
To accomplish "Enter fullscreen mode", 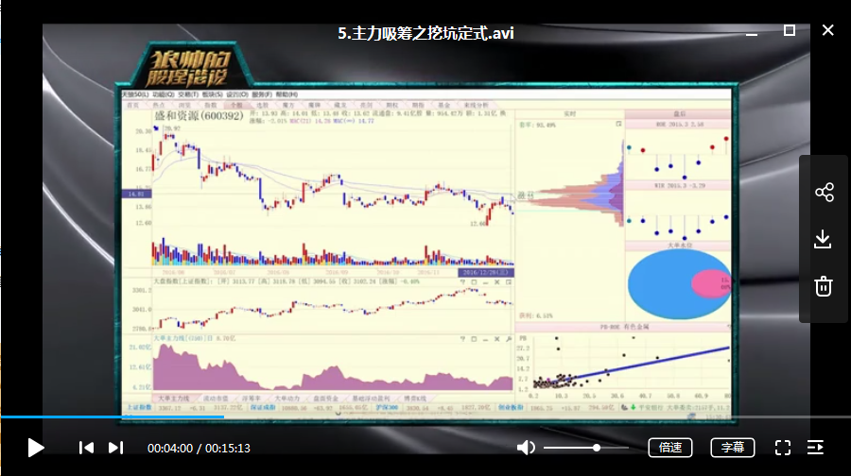I will 783,448.
